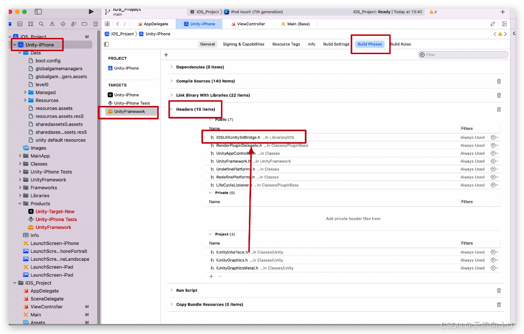Remove selected header with minus button
524x334 pixels.
click(x=220, y=276)
